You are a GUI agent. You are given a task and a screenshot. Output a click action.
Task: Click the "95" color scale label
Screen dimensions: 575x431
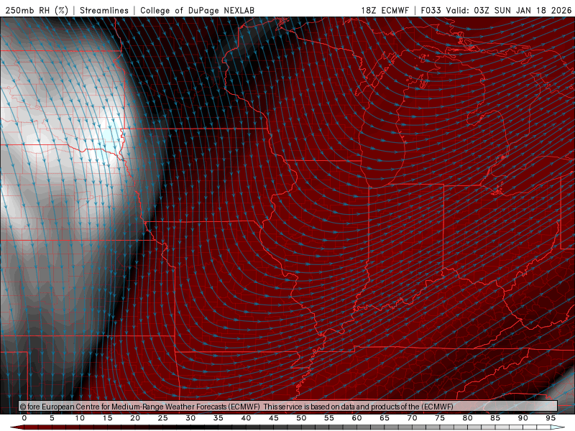click(x=550, y=418)
